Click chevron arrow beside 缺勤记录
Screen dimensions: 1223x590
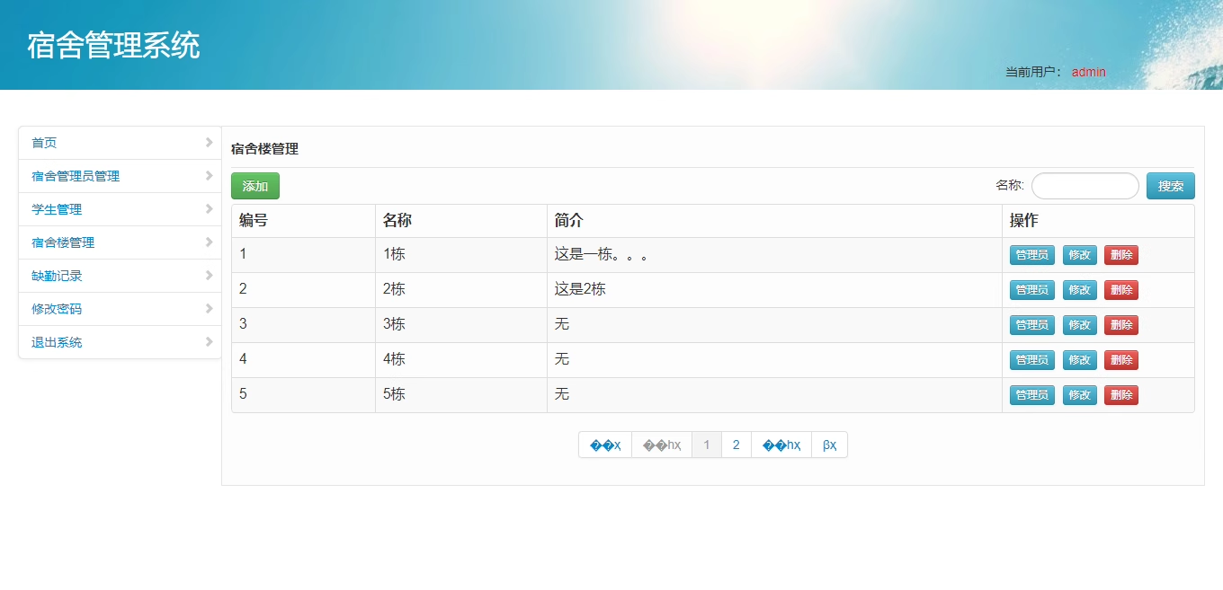click(x=209, y=276)
